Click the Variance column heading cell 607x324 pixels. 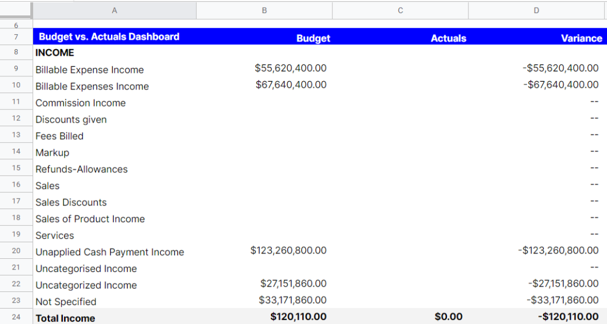[538, 37]
